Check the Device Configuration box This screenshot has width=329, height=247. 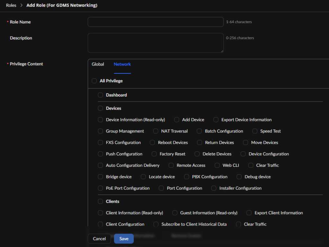point(243,154)
